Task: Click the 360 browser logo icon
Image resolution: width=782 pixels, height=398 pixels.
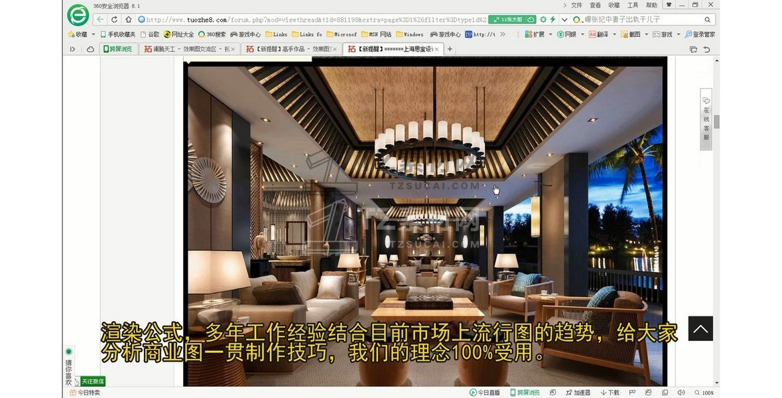Action: 78,15
